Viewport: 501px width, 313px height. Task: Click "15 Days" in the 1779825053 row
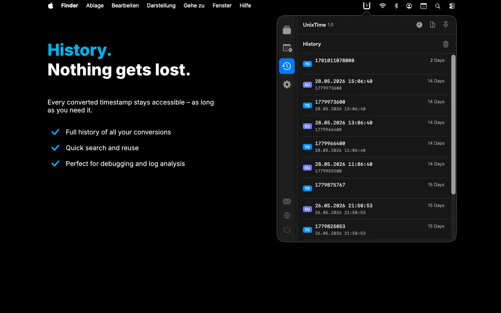coord(436,227)
